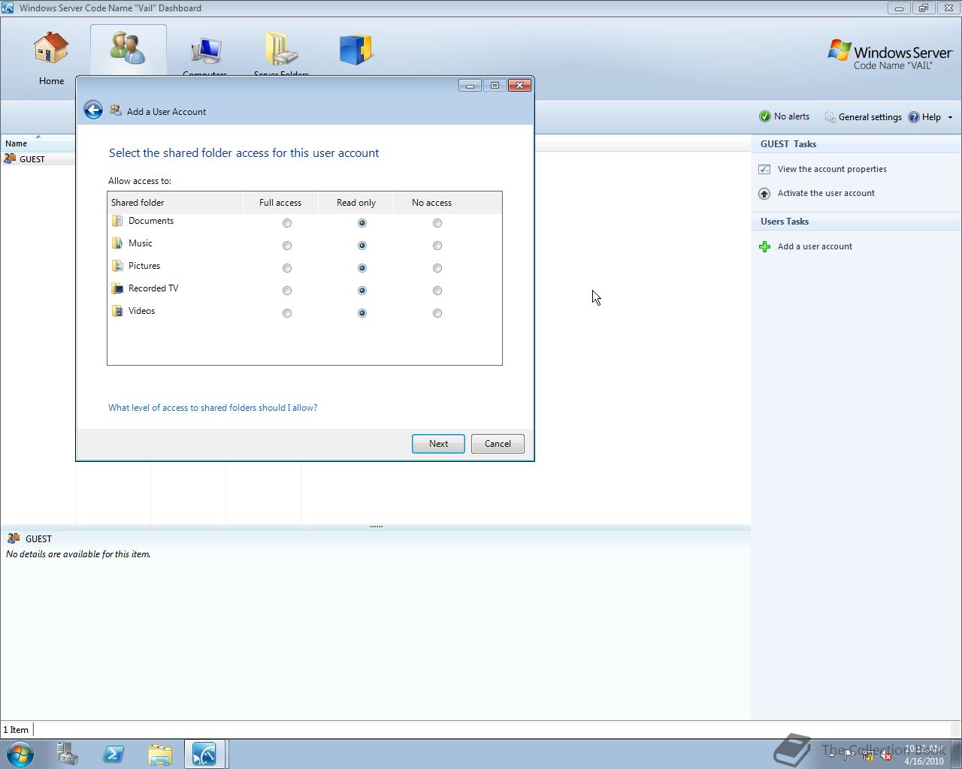Open the Windows Start orb

(20, 753)
